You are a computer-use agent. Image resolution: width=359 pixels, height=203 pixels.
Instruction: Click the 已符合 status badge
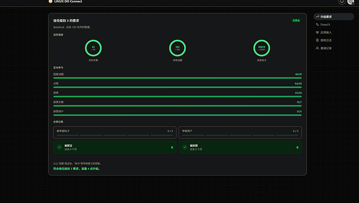tap(296, 21)
